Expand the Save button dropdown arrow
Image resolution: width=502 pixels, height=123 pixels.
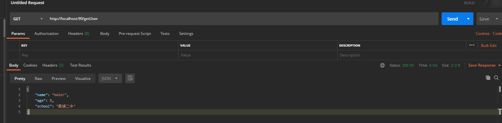497,19
